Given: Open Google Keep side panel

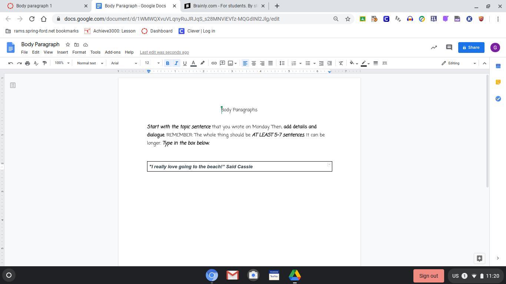Looking at the screenshot, I should tap(498, 82).
